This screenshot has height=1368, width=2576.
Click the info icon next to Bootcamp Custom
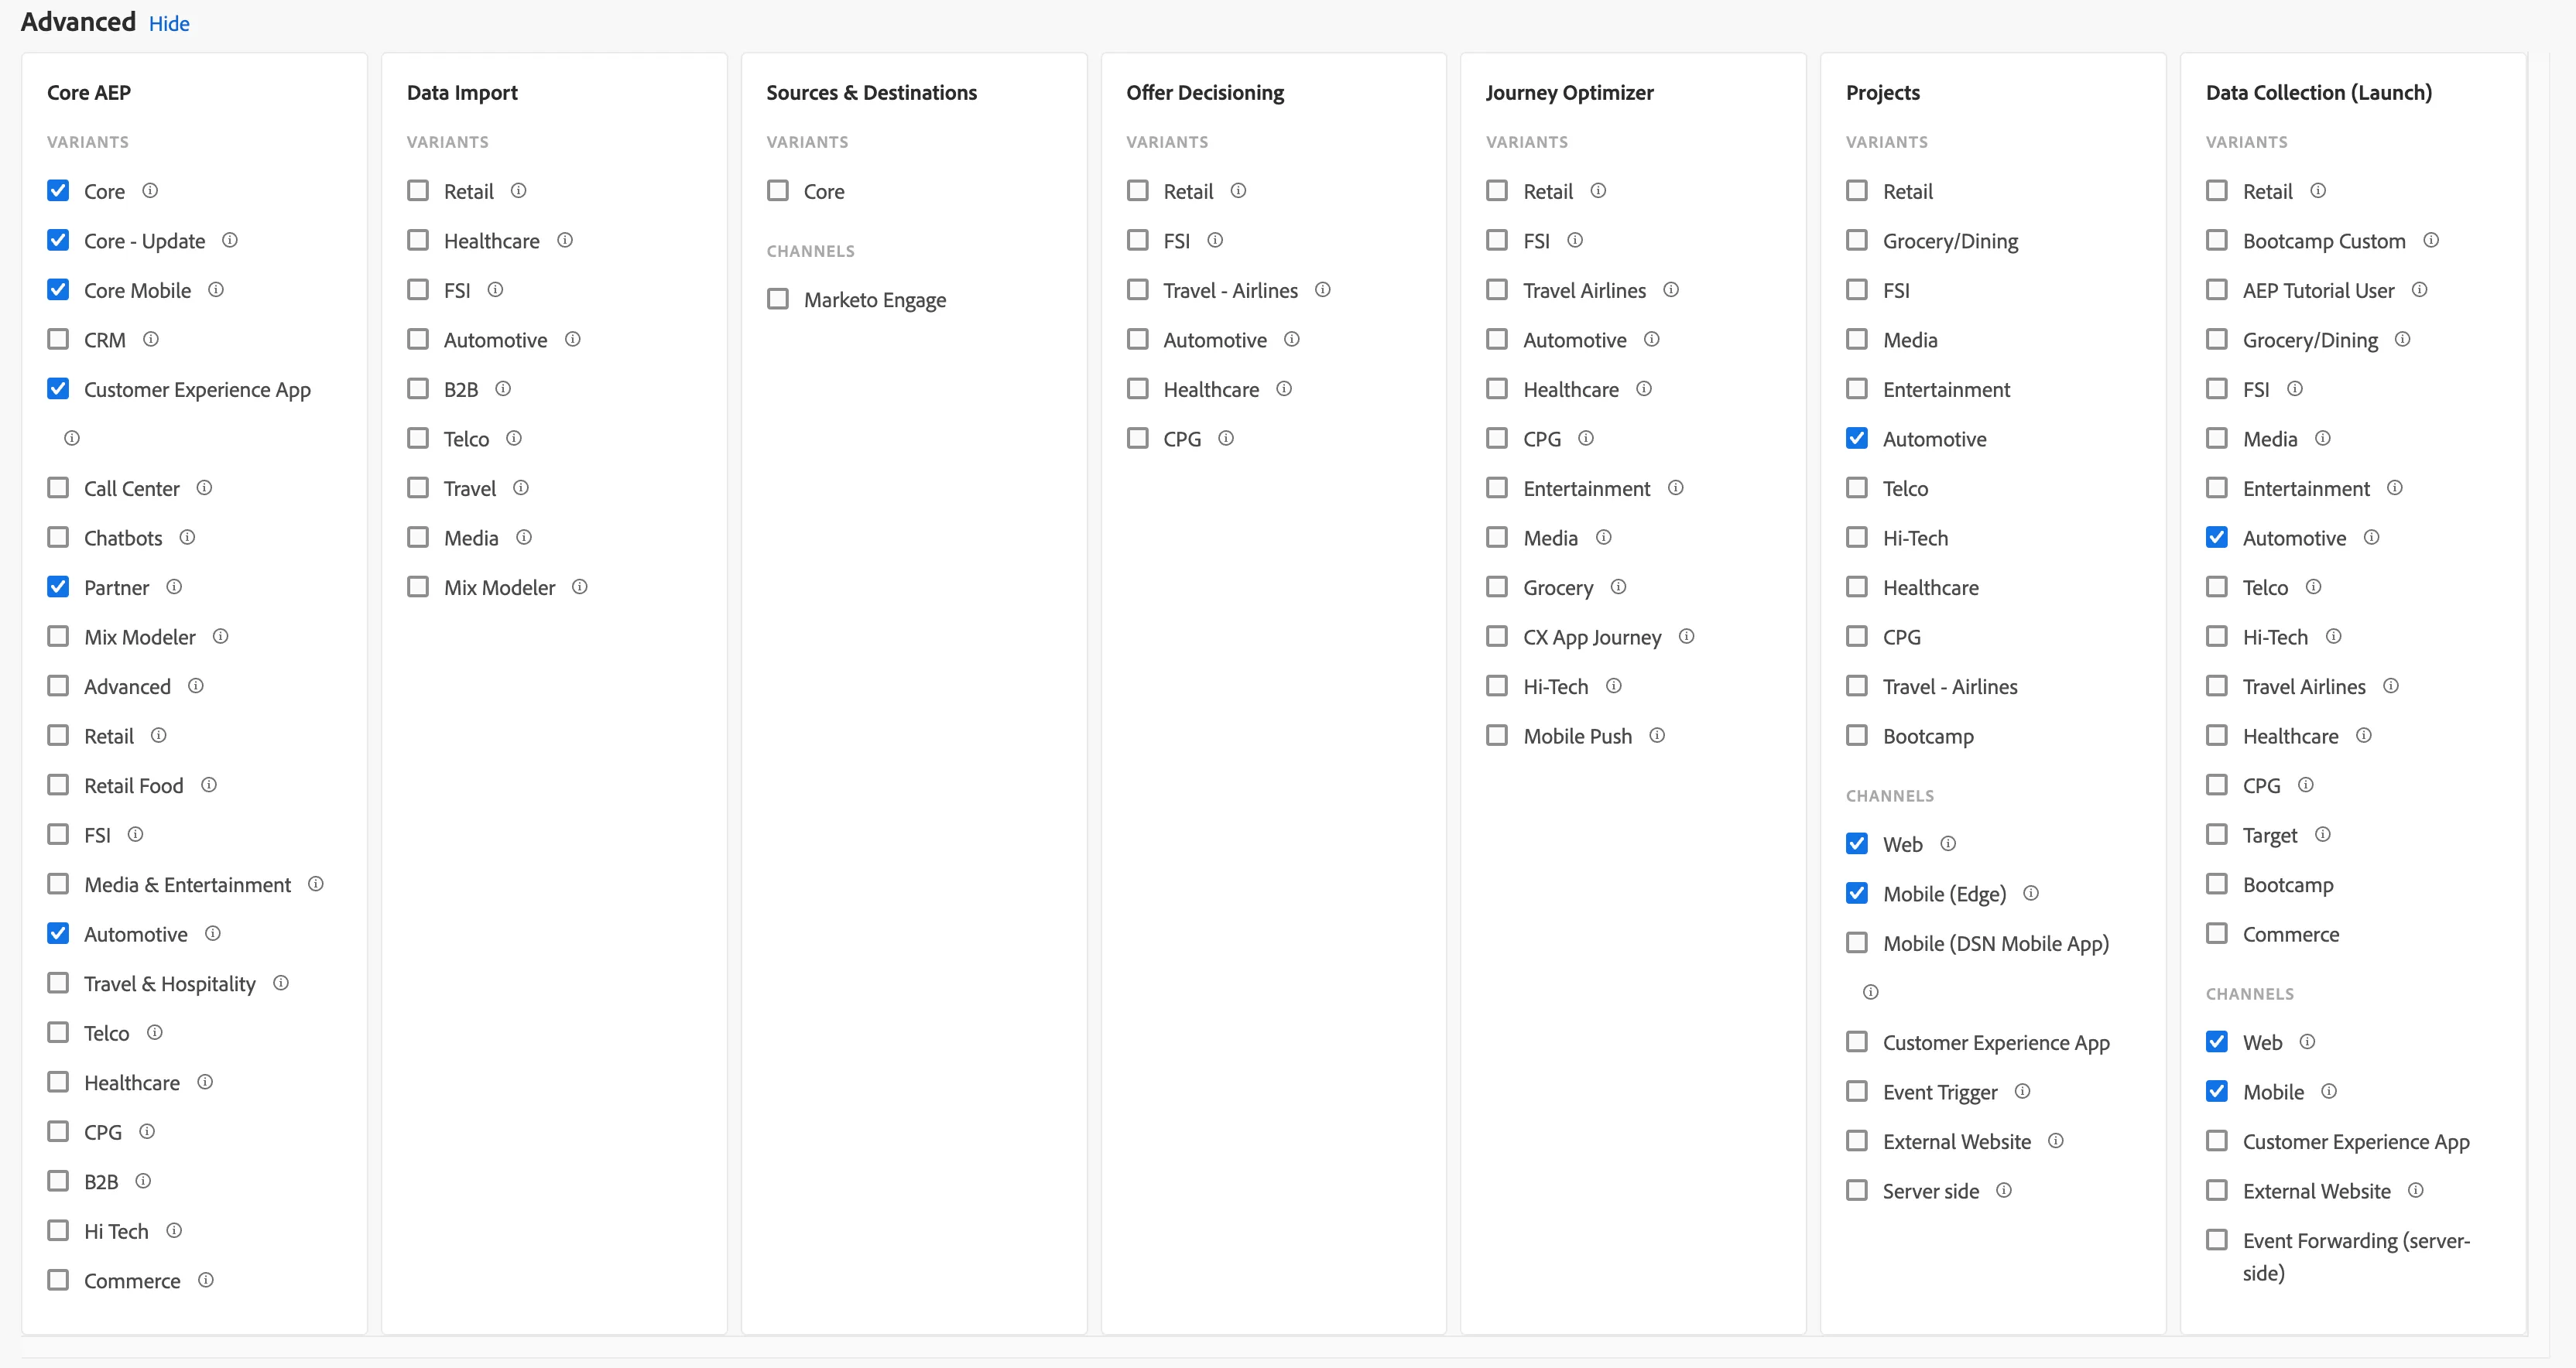pos(2431,240)
